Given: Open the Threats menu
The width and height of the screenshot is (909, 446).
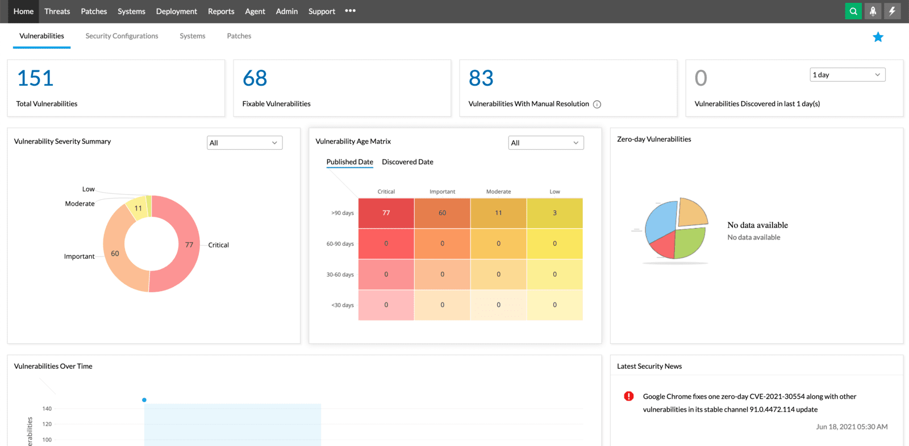Looking at the screenshot, I should (x=57, y=11).
